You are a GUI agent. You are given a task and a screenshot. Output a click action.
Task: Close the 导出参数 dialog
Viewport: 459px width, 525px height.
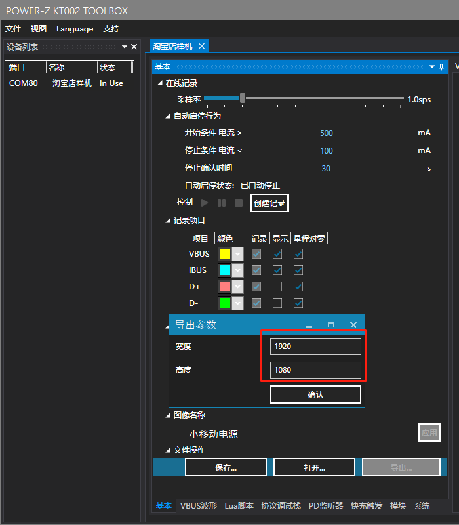353,325
